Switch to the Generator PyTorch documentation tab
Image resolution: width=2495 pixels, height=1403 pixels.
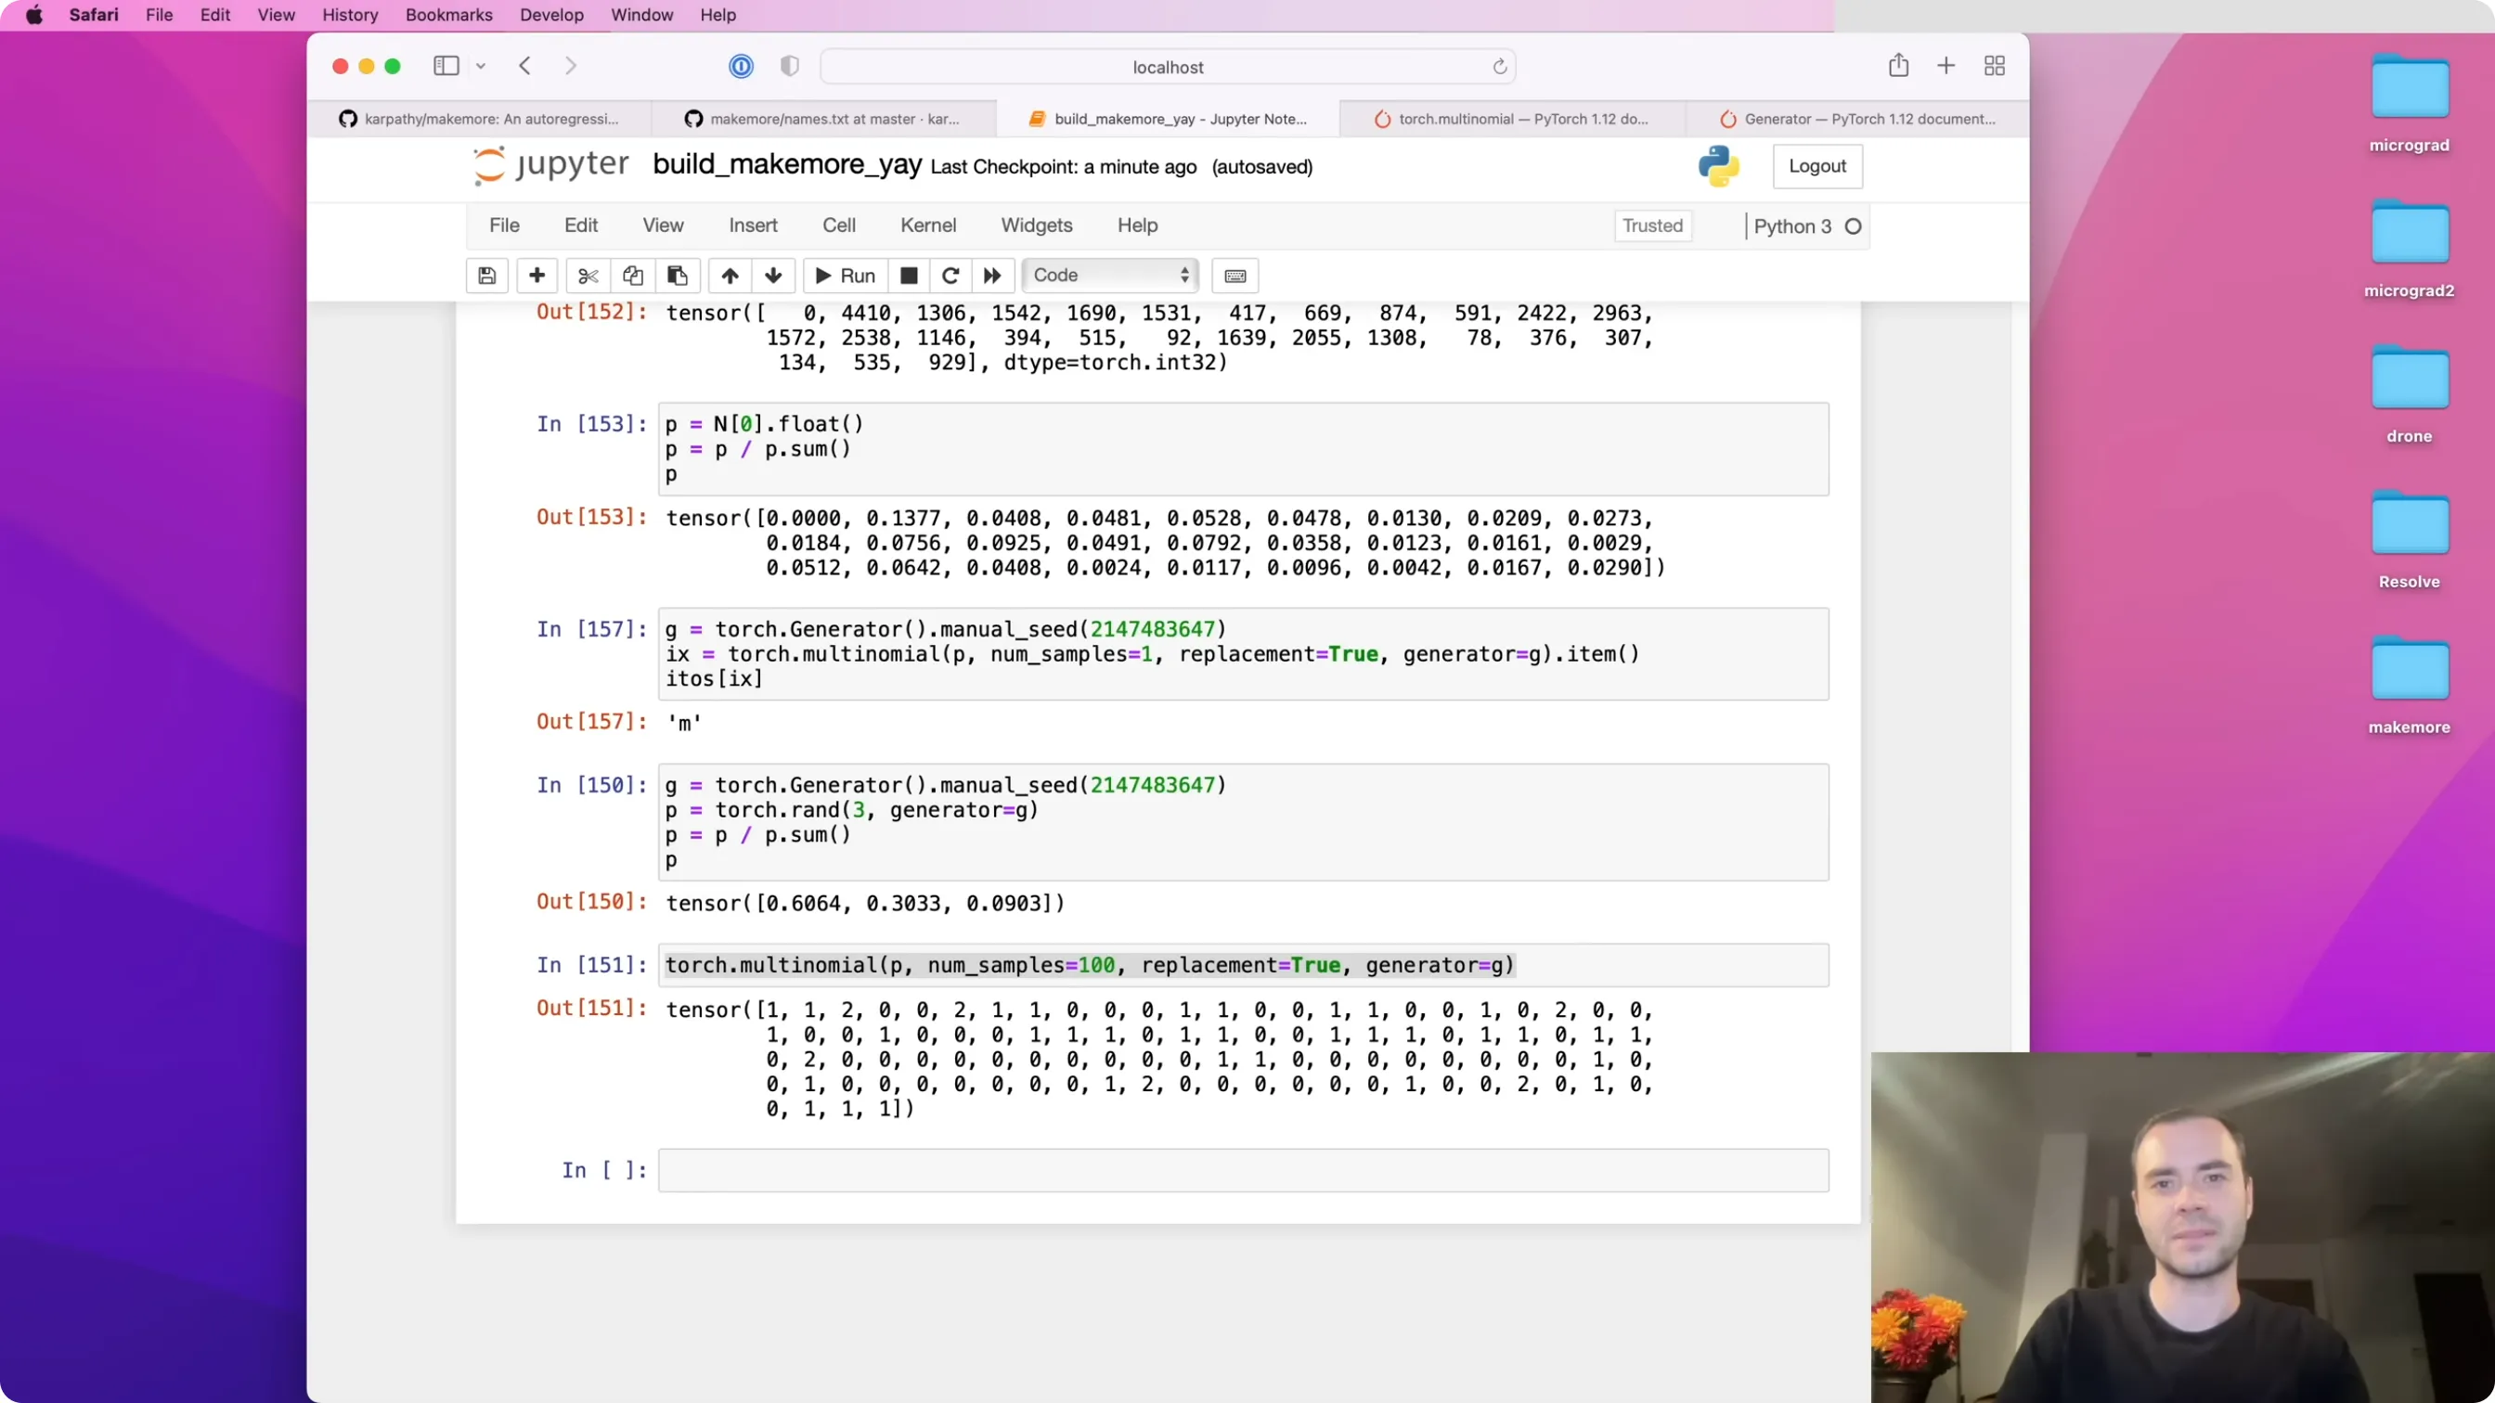1856,119
